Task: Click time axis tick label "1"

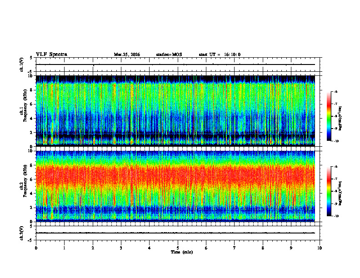Action: [64, 248]
